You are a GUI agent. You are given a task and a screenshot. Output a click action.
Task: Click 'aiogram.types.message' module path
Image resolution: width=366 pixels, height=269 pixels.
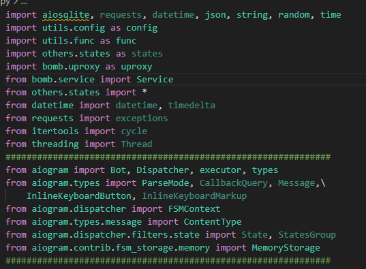click(x=87, y=221)
